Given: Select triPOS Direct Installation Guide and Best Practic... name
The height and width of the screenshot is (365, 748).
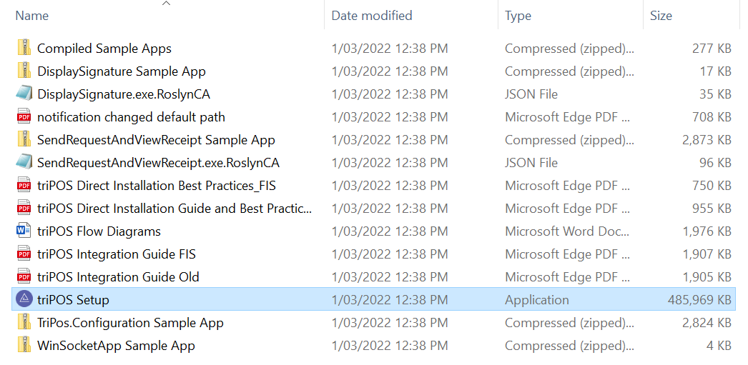Looking at the screenshot, I should coord(174,209).
